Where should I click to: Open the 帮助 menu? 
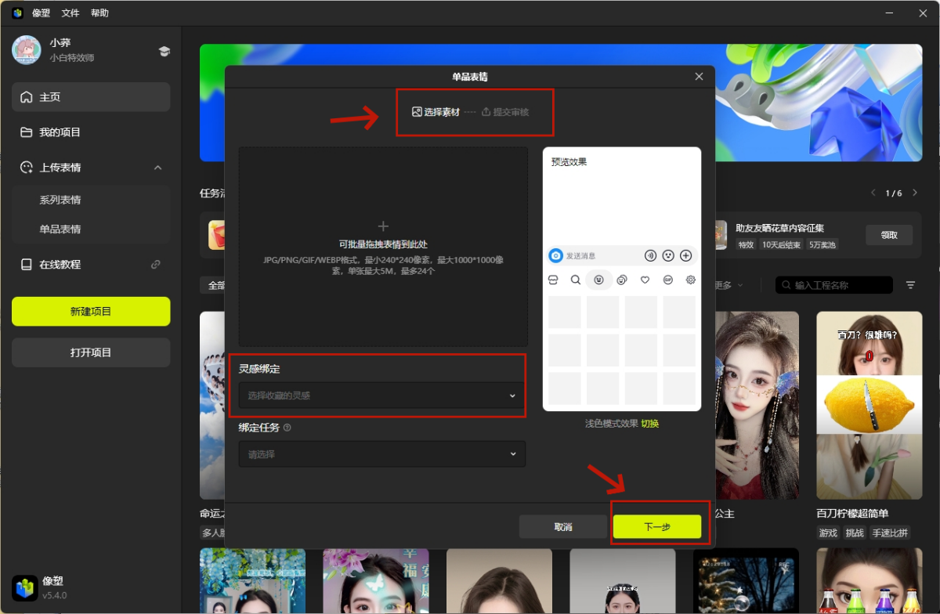[99, 13]
